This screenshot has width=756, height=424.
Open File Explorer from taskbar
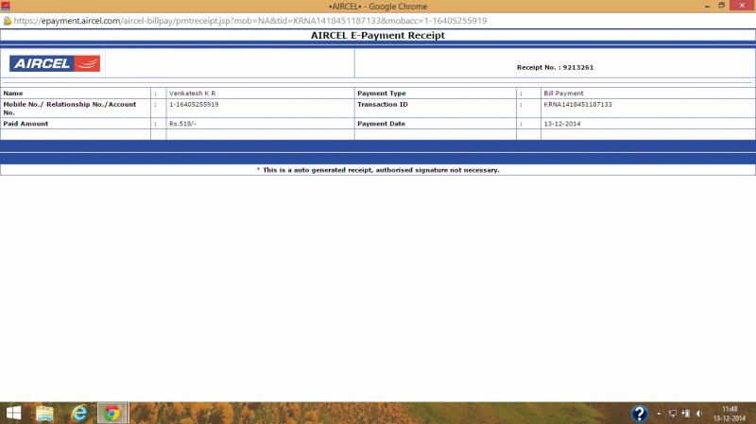point(44,413)
